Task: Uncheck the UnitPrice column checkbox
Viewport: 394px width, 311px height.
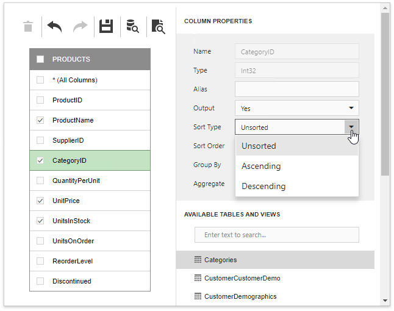Action: pyautogui.click(x=40, y=201)
